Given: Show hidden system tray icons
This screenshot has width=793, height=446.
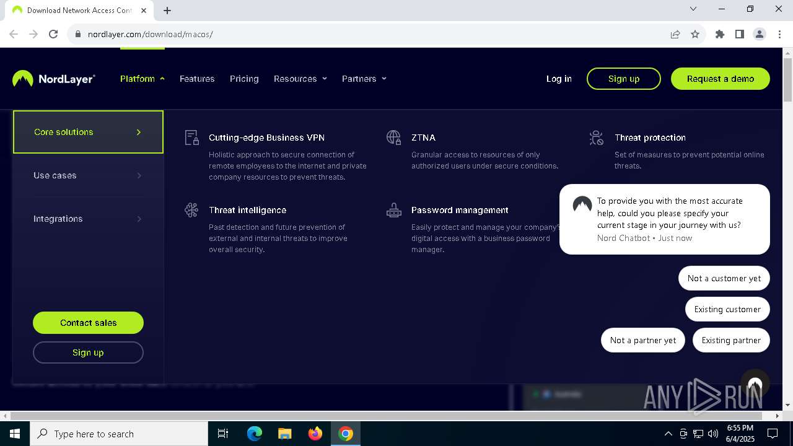Looking at the screenshot, I should [668, 434].
